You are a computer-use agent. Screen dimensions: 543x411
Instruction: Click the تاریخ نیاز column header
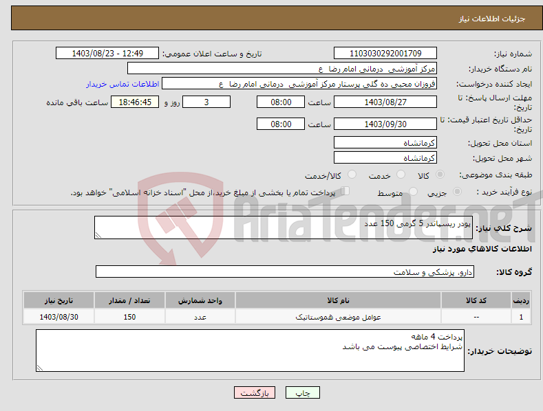pos(59,300)
